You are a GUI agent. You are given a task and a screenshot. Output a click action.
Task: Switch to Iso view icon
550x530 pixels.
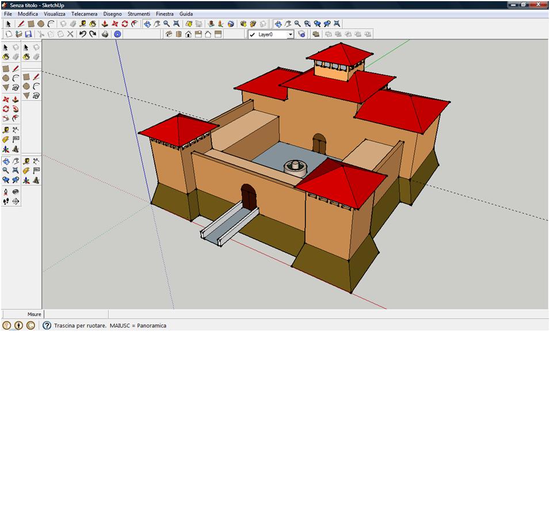[x=169, y=34]
